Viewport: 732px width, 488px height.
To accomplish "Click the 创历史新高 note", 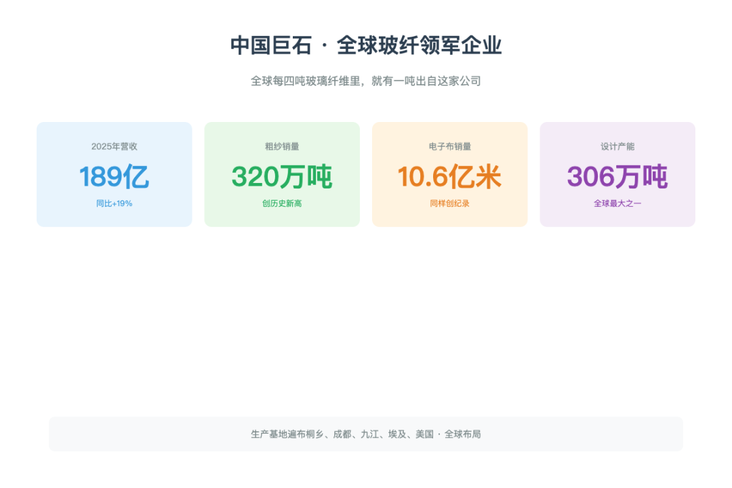I will click(282, 203).
